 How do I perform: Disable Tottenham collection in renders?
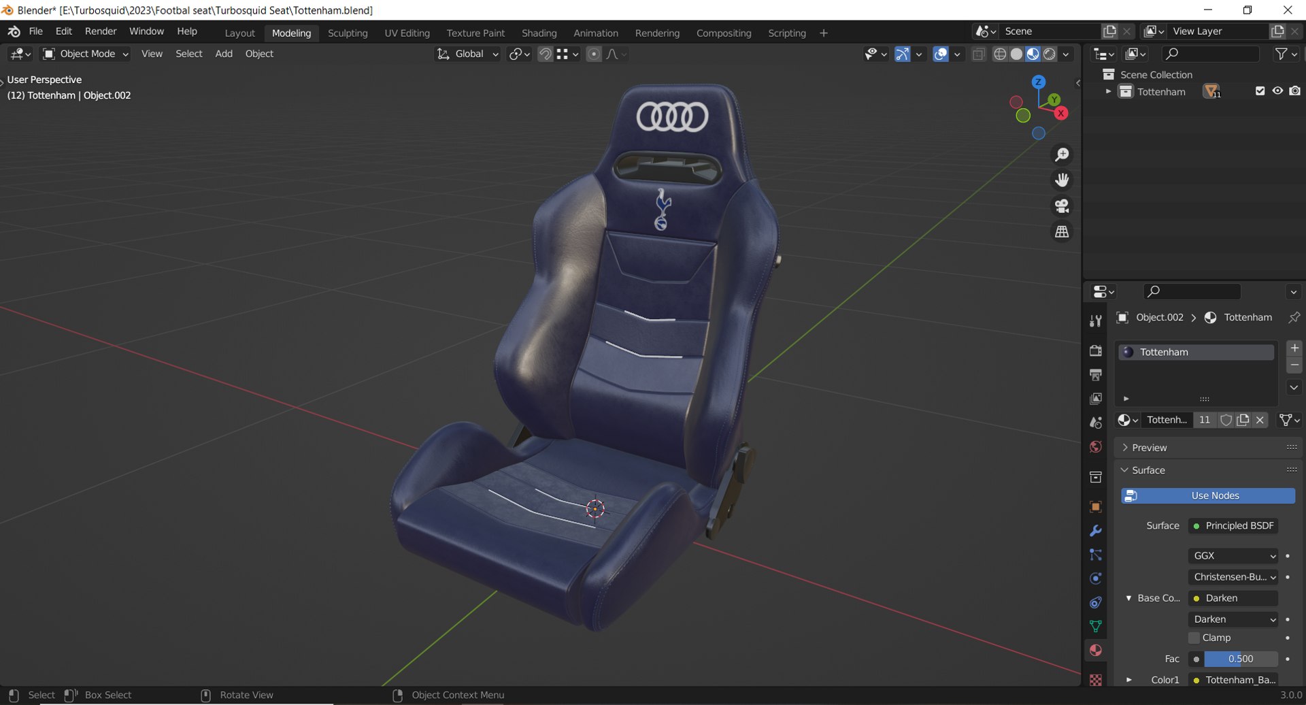point(1294,91)
